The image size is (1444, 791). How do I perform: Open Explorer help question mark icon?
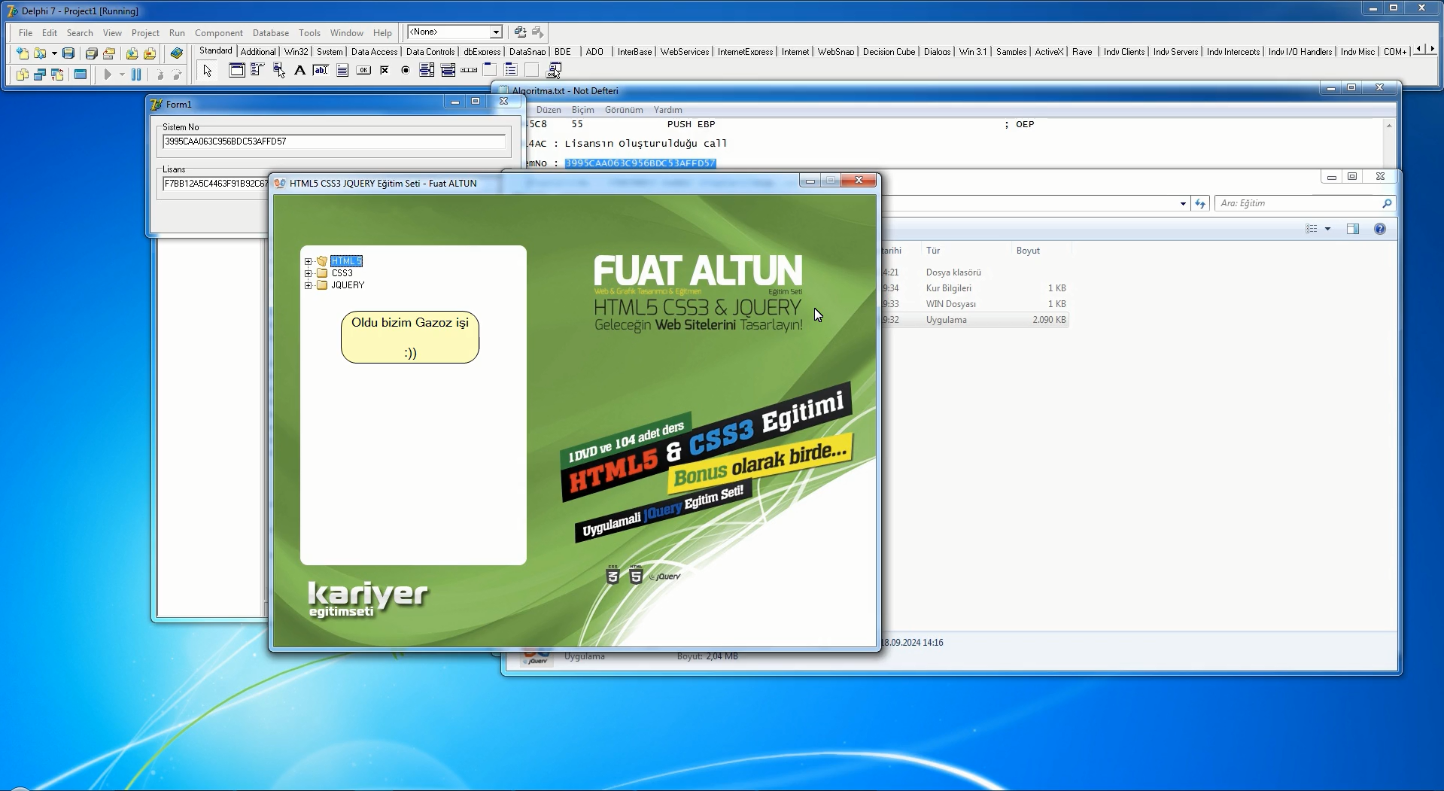pos(1380,229)
